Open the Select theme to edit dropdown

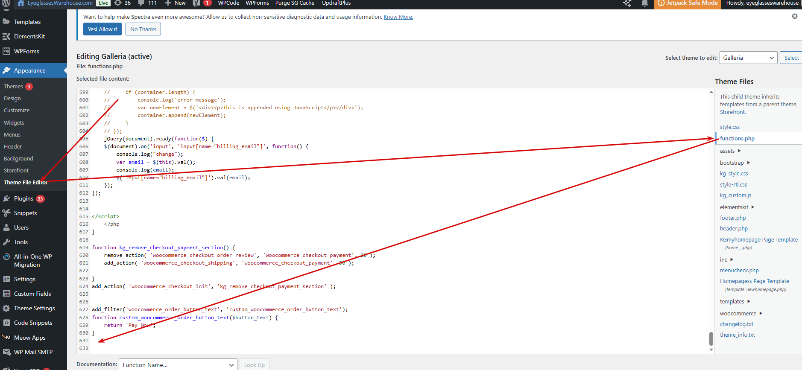[x=748, y=58]
